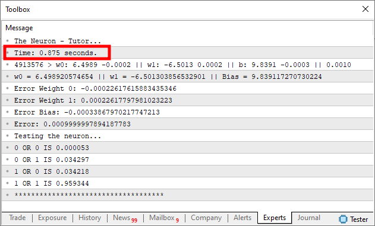375x226 pixels.
Task: Select the 'Error: 0.000999997894187783' row
Action: point(188,124)
